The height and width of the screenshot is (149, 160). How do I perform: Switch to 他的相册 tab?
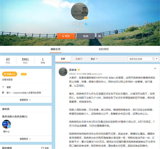tap(104, 49)
